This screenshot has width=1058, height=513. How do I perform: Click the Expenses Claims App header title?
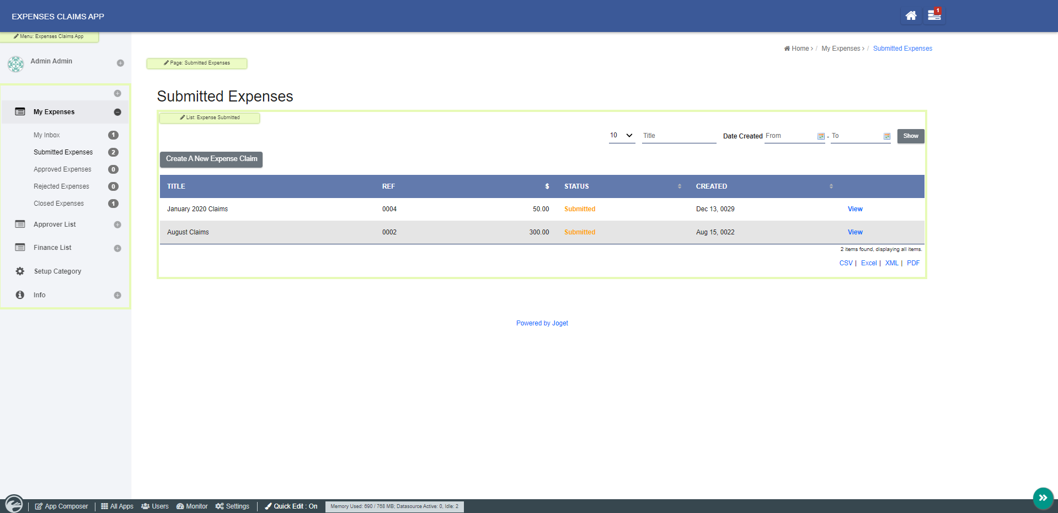(x=58, y=17)
